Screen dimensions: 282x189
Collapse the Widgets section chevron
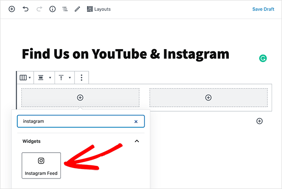point(137,141)
